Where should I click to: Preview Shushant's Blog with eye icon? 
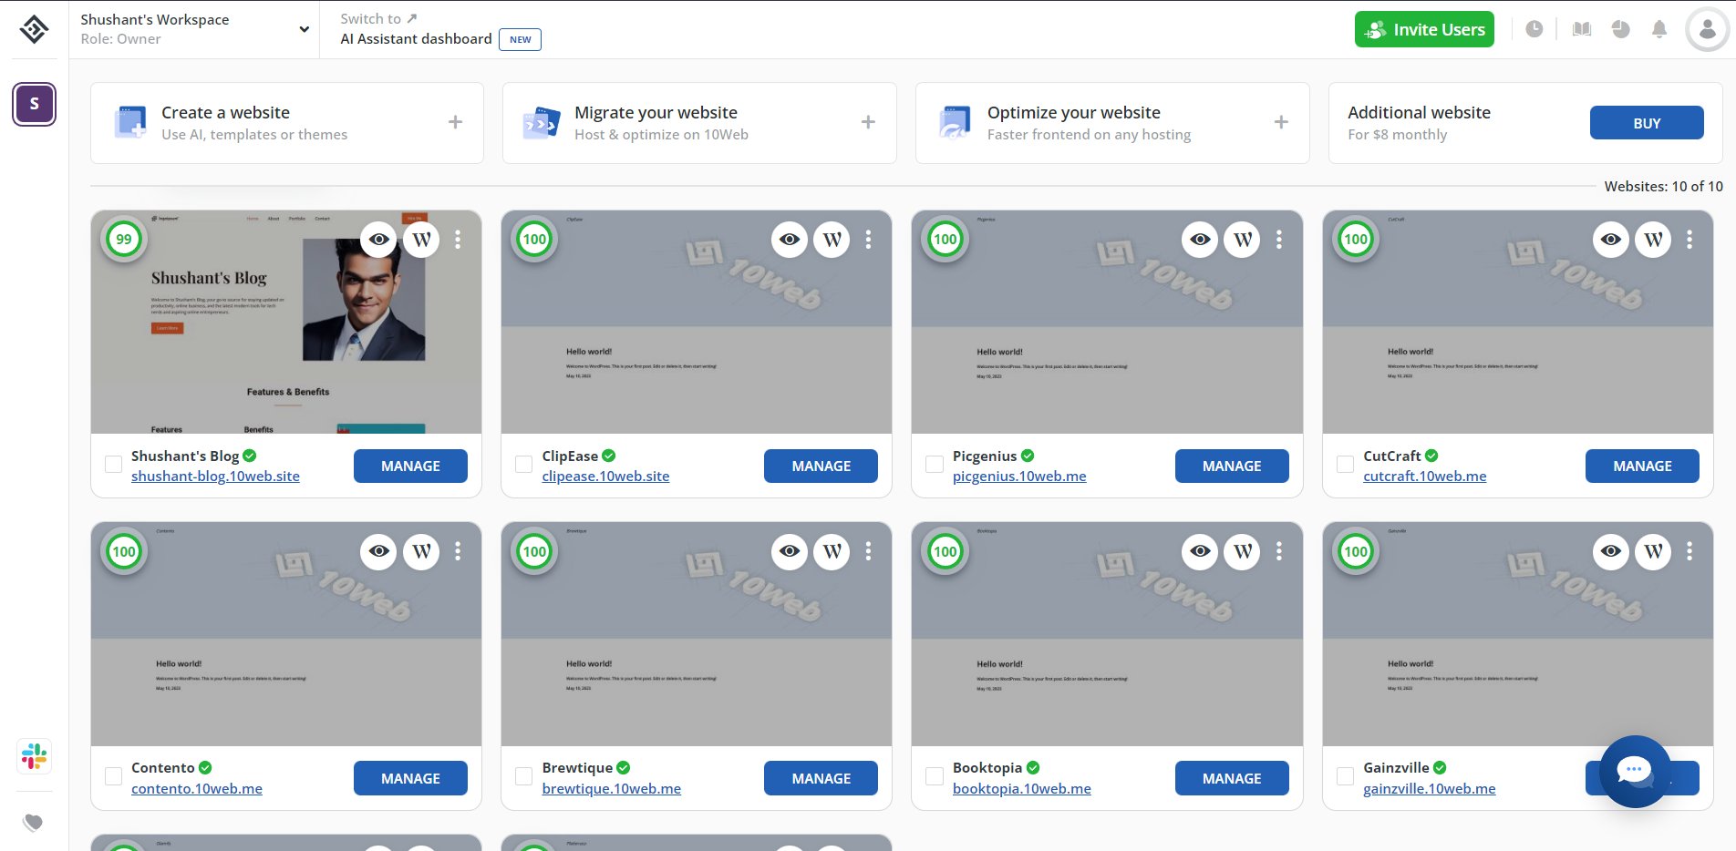[379, 240]
